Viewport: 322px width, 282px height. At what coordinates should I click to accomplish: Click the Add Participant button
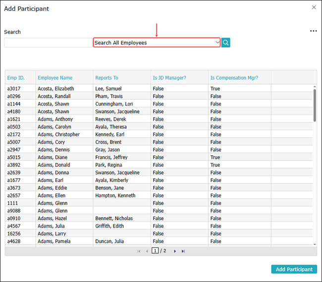tap(294, 269)
